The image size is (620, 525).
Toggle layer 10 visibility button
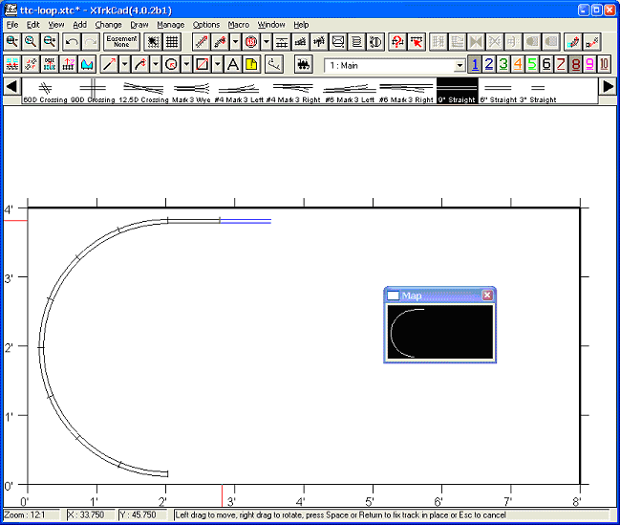point(604,64)
